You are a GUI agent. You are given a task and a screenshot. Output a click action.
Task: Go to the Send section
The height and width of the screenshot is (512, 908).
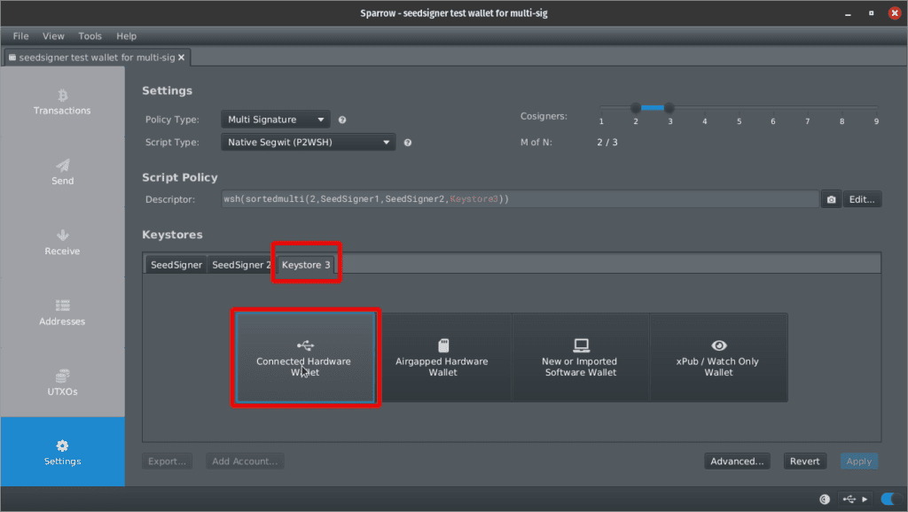click(x=63, y=172)
